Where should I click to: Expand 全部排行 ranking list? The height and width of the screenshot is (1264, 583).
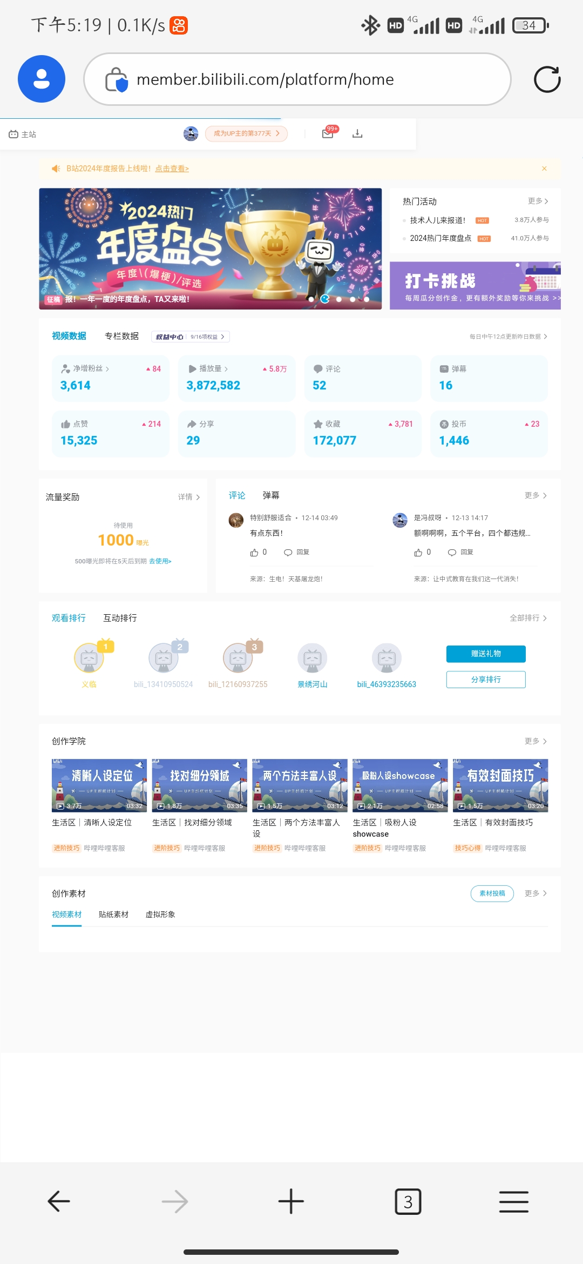coord(528,618)
